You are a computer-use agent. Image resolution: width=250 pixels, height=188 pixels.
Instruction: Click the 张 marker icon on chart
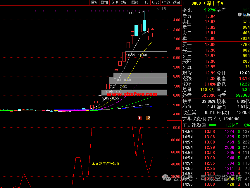(x=140, y=118)
